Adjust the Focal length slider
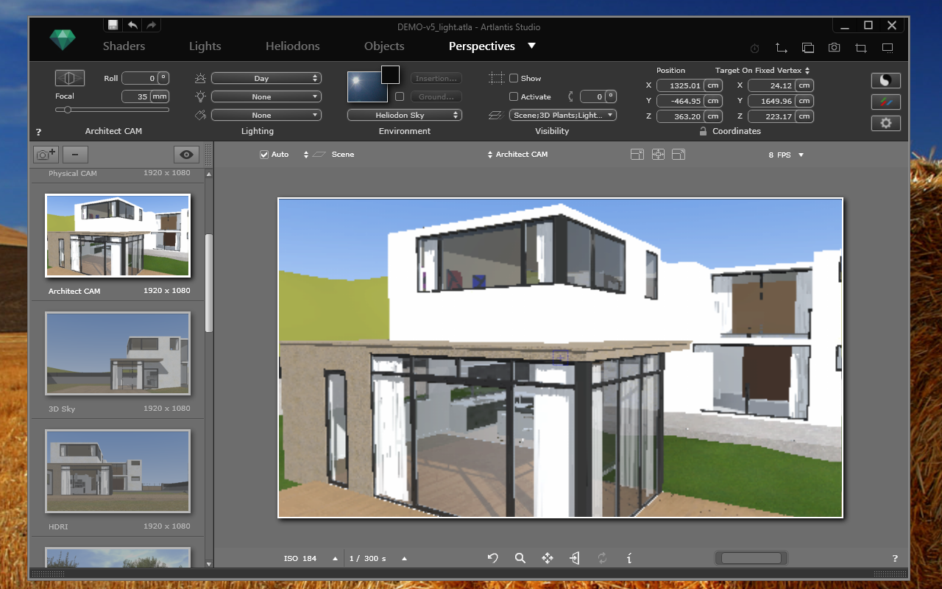Image resolution: width=942 pixels, height=589 pixels. 112,110
